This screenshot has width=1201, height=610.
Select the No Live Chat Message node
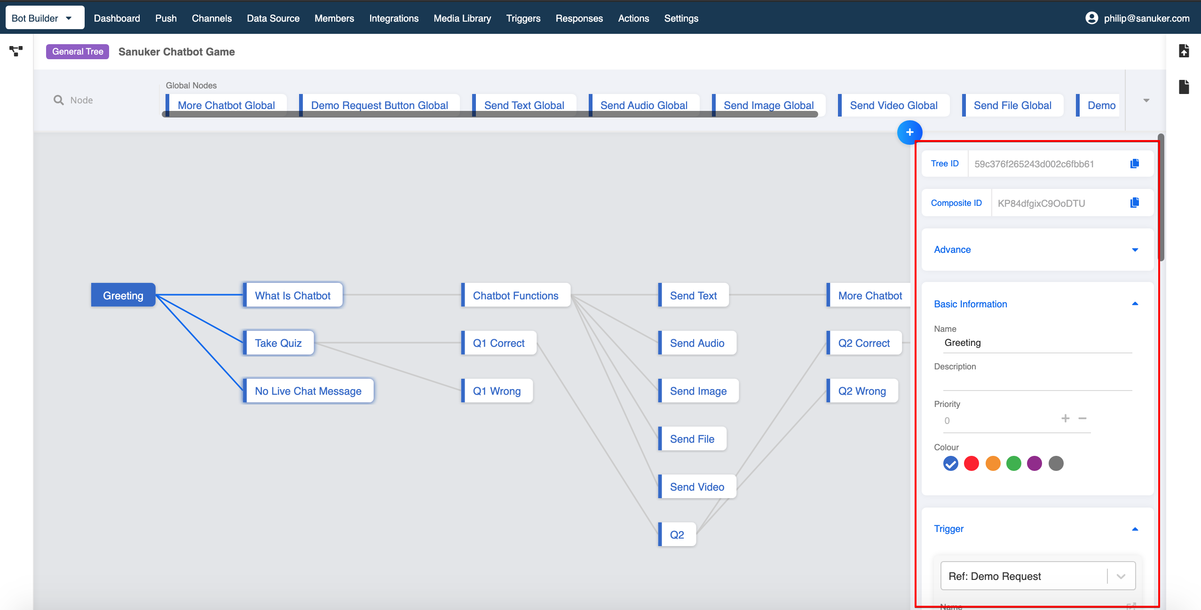(x=308, y=391)
